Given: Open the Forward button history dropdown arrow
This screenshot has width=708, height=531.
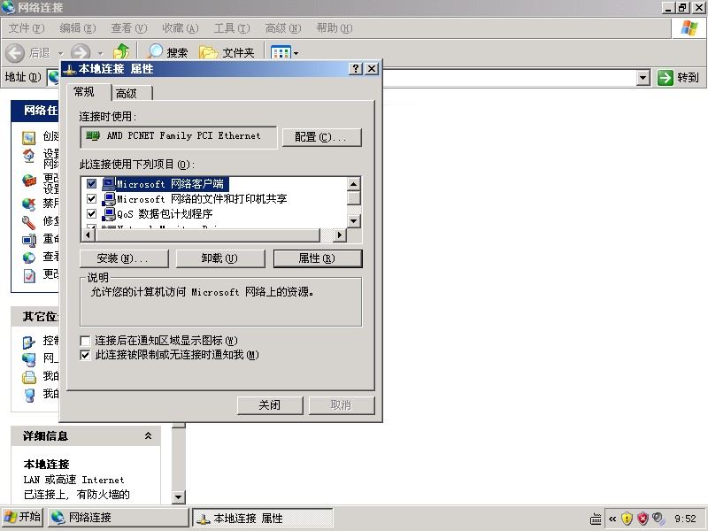Looking at the screenshot, I should pyautogui.click(x=100, y=53).
